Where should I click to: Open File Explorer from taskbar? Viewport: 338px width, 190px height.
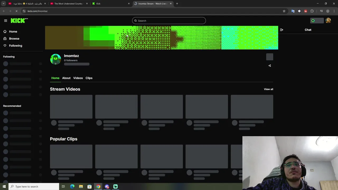point(81,187)
